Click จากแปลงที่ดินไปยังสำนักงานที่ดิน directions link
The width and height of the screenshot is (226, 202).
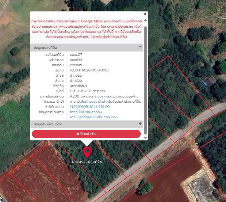[94, 117]
